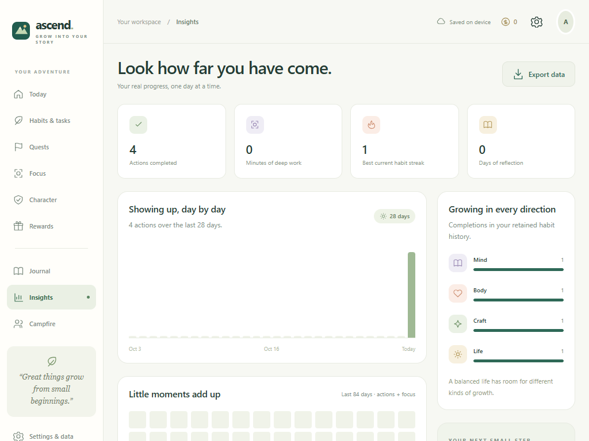Screen dimensions: 589x441
Task: Click 'Actions completed' label
Action: (153, 163)
